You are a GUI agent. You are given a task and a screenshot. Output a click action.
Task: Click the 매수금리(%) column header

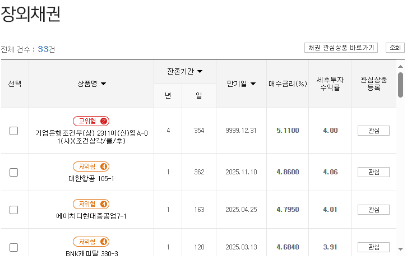[x=288, y=84]
